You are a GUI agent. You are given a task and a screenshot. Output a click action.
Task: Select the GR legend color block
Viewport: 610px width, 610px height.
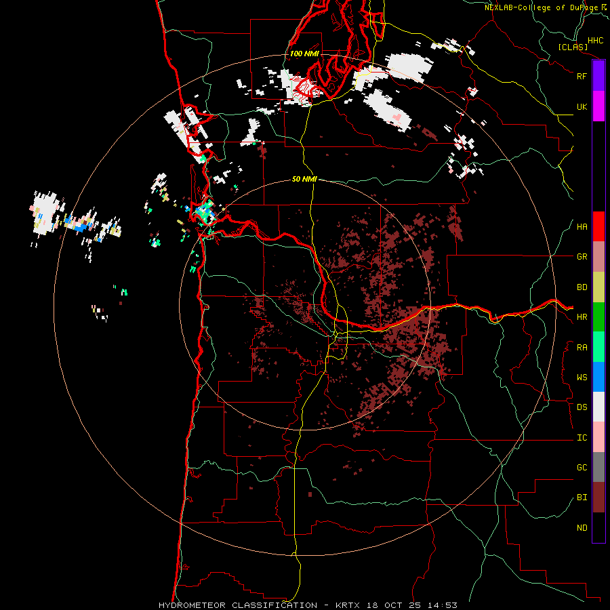pos(598,257)
